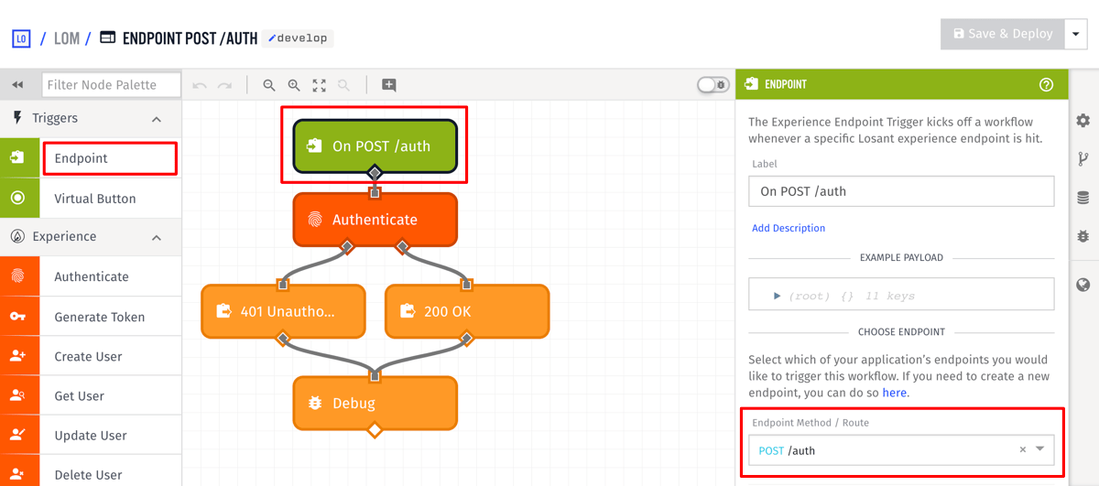Fit workflow to screen icon
The width and height of the screenshot is (1099, 486).
[x=319, y=85]
